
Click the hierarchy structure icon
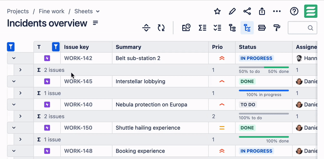232,28
